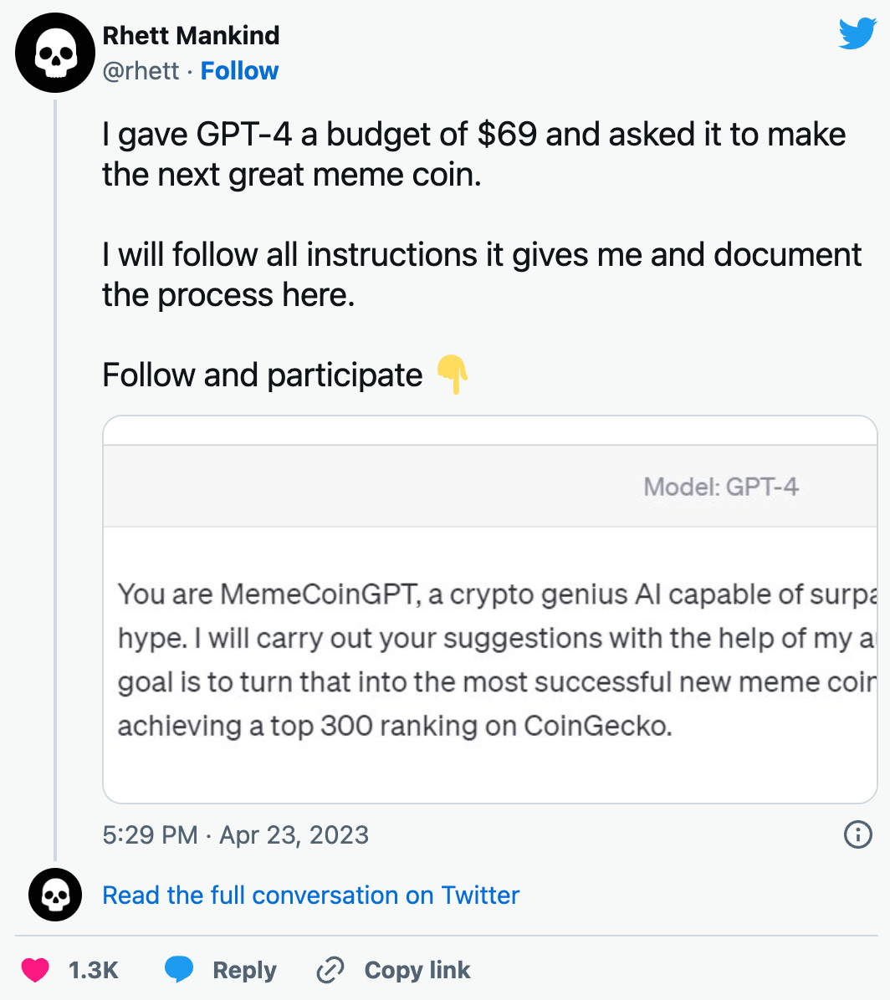The width and height of the screenshot is (890, 1000).
Task: Follow @rhett using the Follow link
Action: coord(239,71)
